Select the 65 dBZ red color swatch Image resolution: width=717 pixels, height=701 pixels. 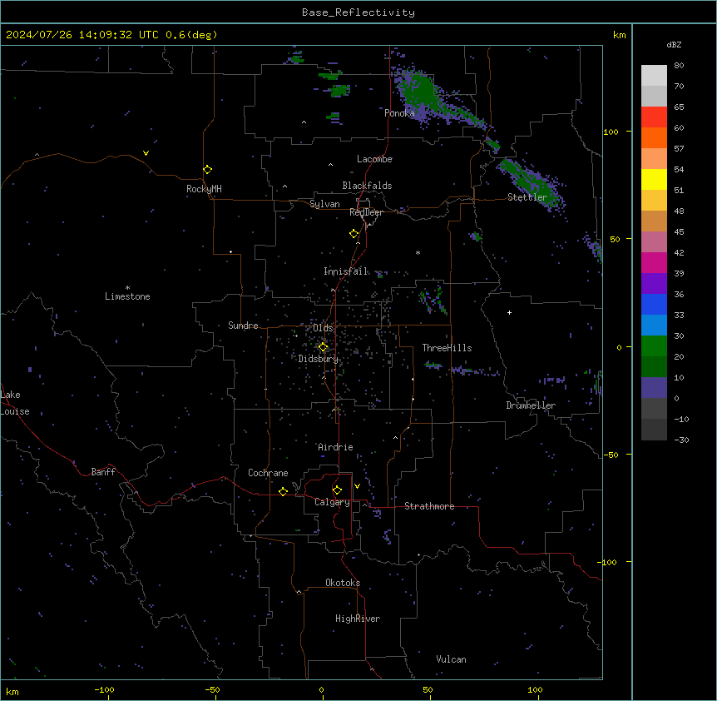[654, 117]
